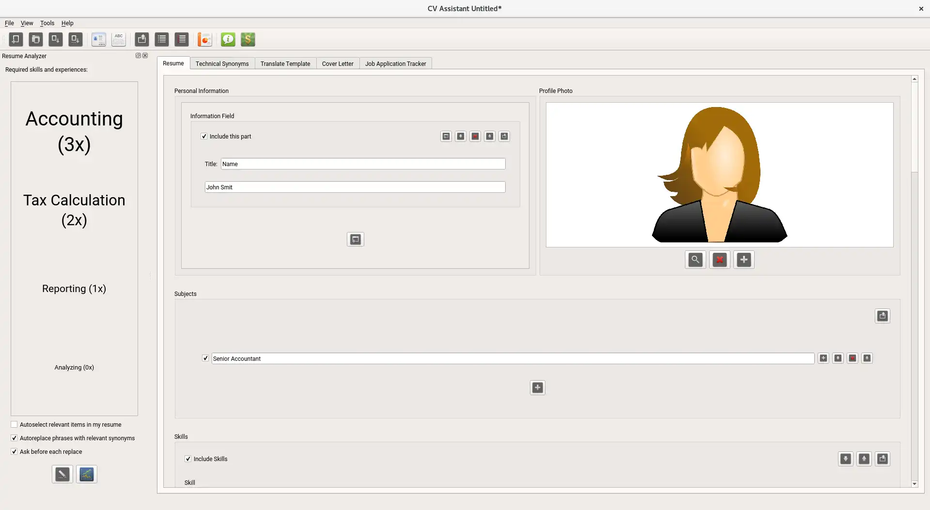Switch to the Cover Letter tab
The image size is (930, 510).
point(338,63)
